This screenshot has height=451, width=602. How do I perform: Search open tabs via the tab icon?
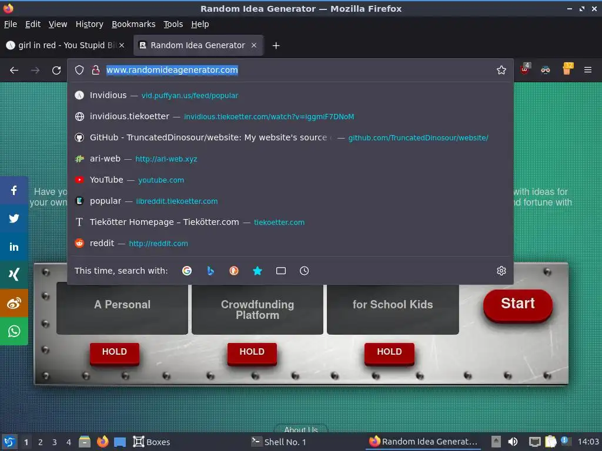tap(280, 271)
